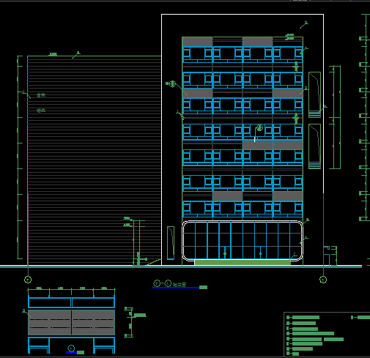
Task: Select the gray panel in the enlarged detail drawing
Action: pos(71,322)
